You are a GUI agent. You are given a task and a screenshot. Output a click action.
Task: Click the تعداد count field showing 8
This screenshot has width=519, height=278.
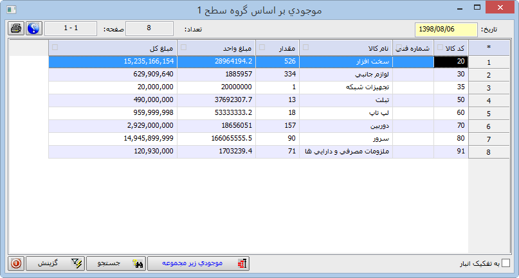click(149, 28)
